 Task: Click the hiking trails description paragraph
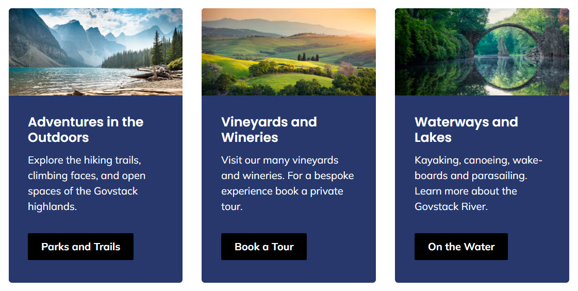point(87,183)
